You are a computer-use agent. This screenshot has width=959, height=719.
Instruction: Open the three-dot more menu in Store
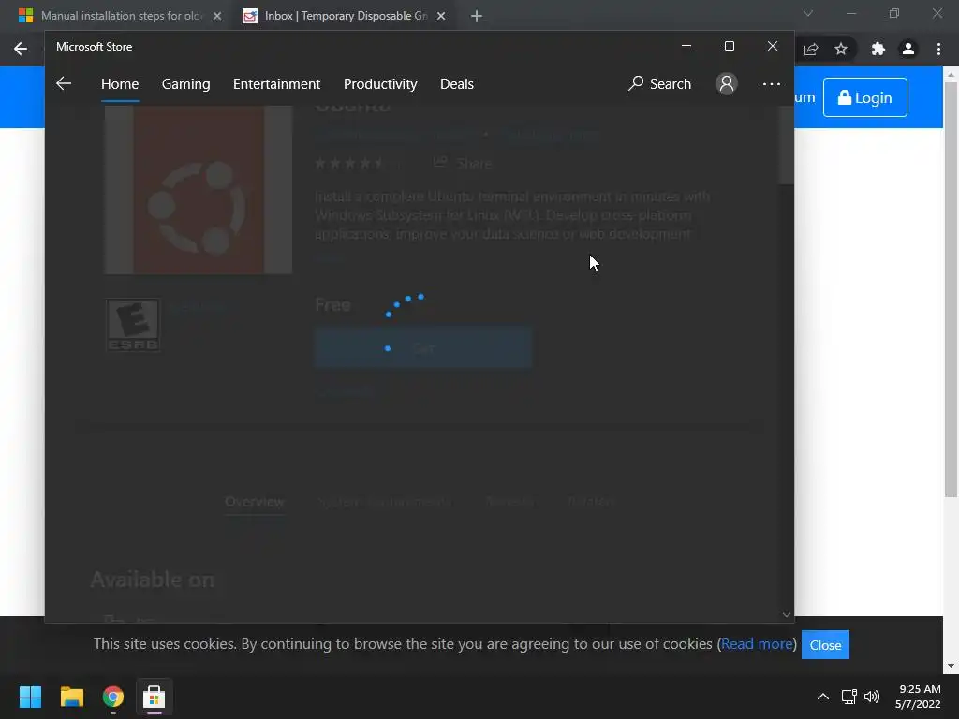pos(772,83)
